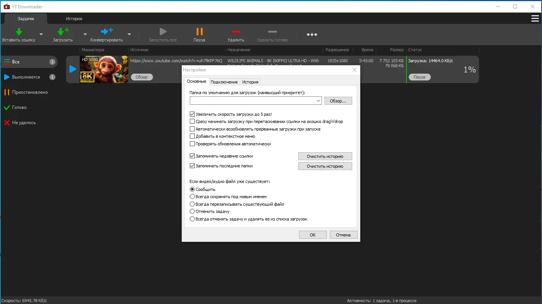This screenshot has width=542, height=304.
Task: Sort by the Статус column header
Action: tap(415, 50)
